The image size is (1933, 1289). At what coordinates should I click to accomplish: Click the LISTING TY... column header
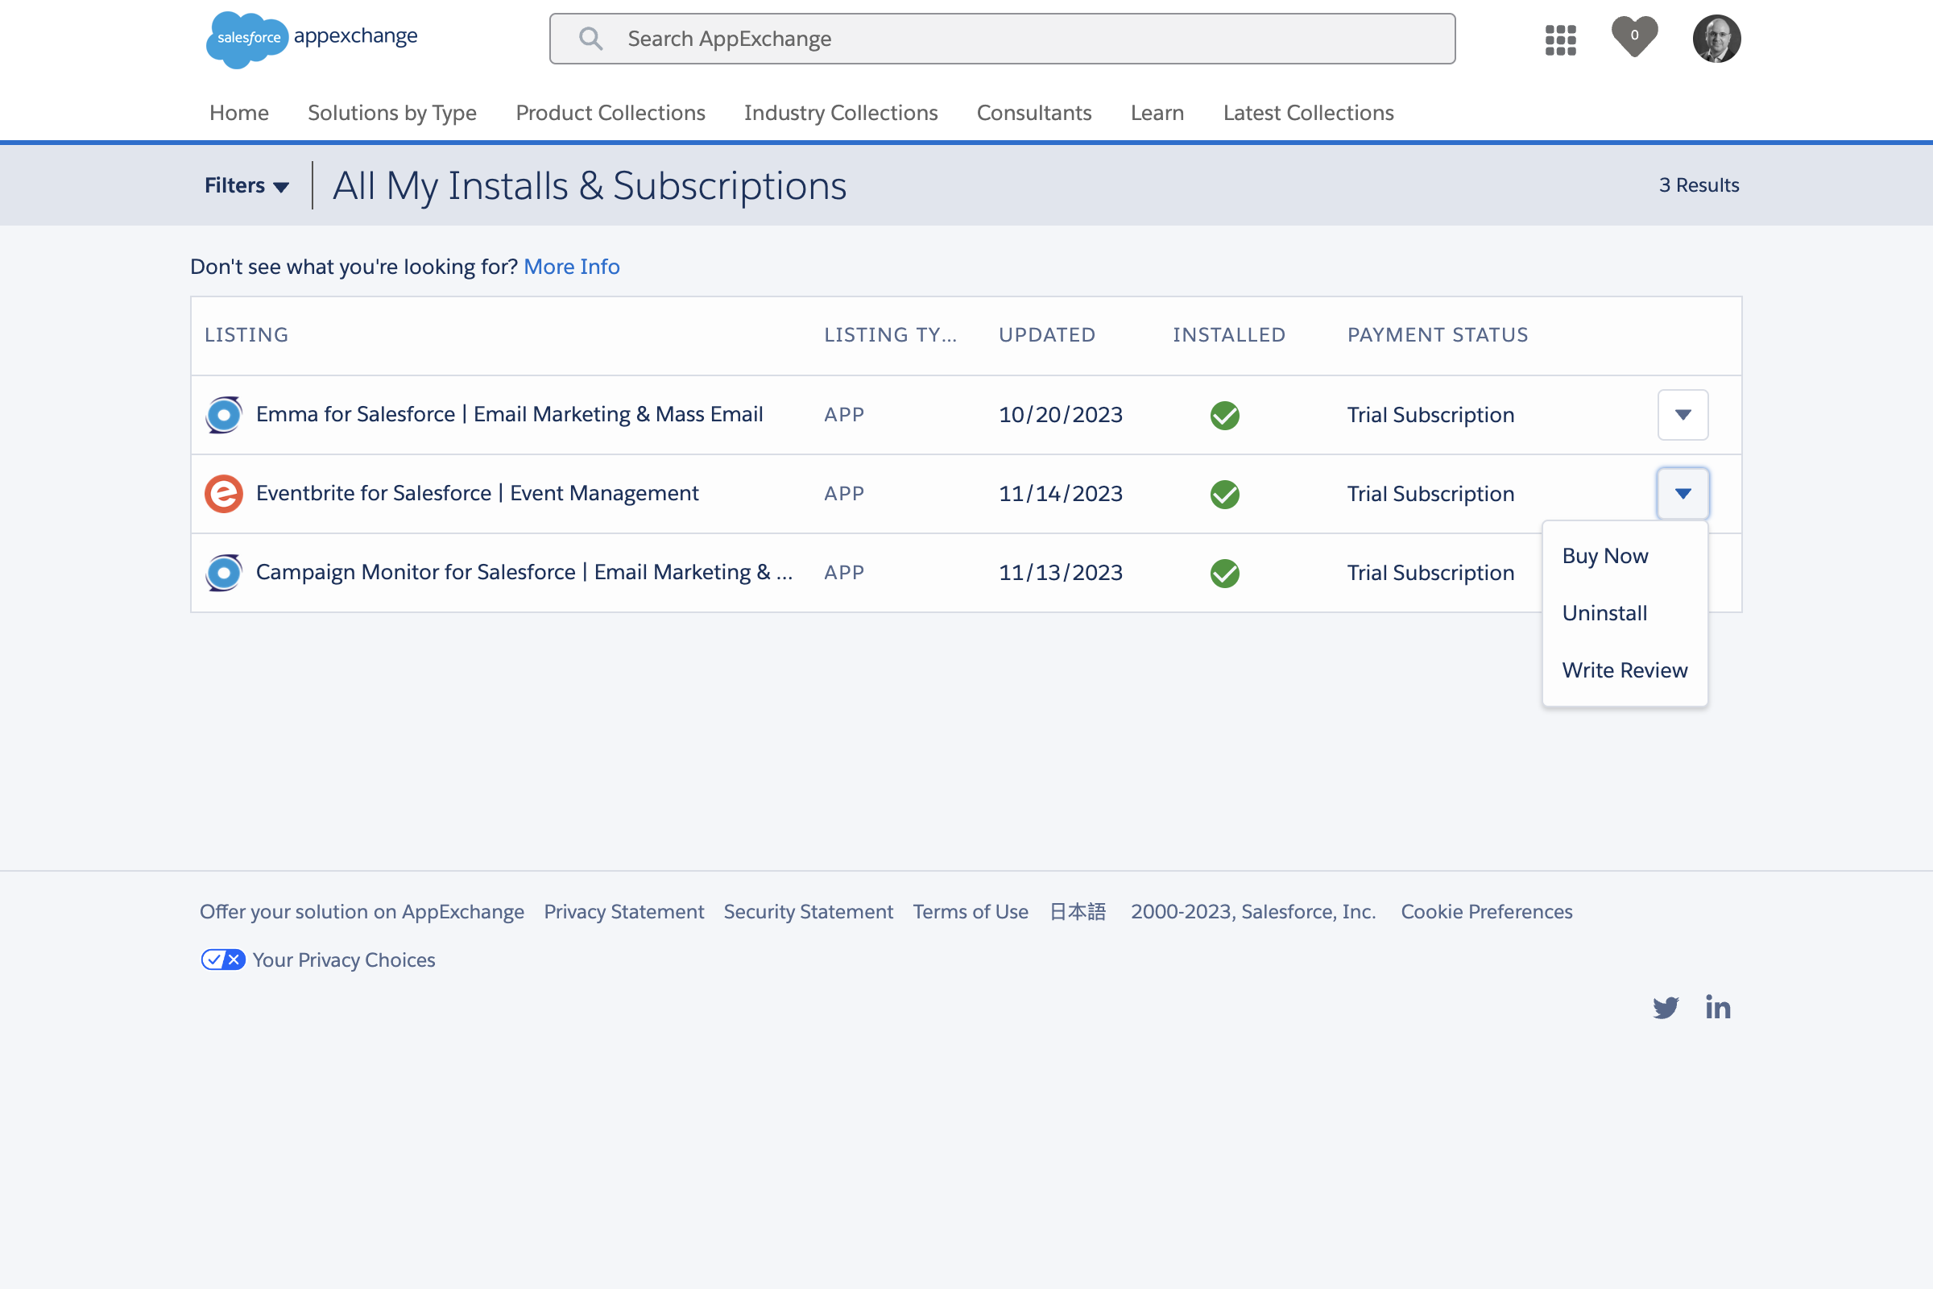click(890, 334)
